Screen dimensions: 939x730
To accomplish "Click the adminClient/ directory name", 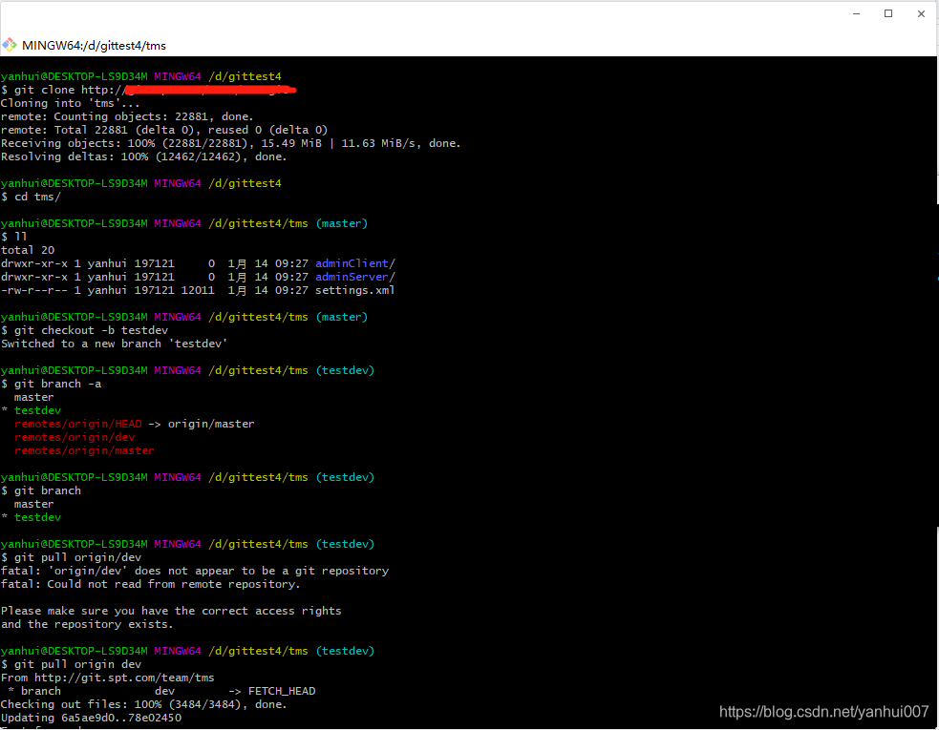I will tap(355, 263).
